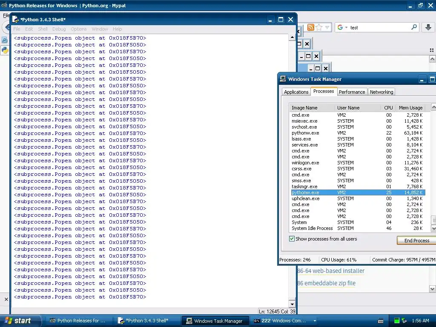Open the File menu in Python Shell

[17, 29]
